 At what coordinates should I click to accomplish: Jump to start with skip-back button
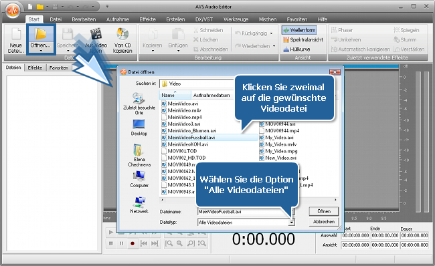tap(144, 243)
